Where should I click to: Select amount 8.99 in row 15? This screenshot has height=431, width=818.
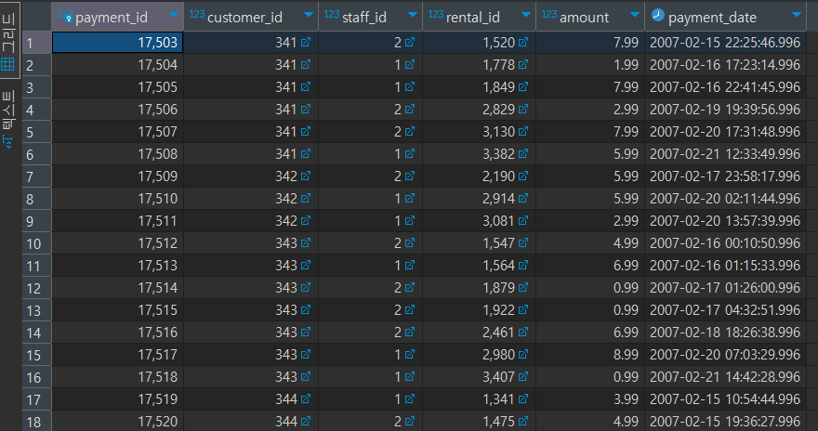coord(590,355)
